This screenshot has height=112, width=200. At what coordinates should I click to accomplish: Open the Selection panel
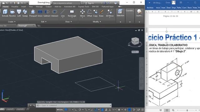tap(120, 13)
